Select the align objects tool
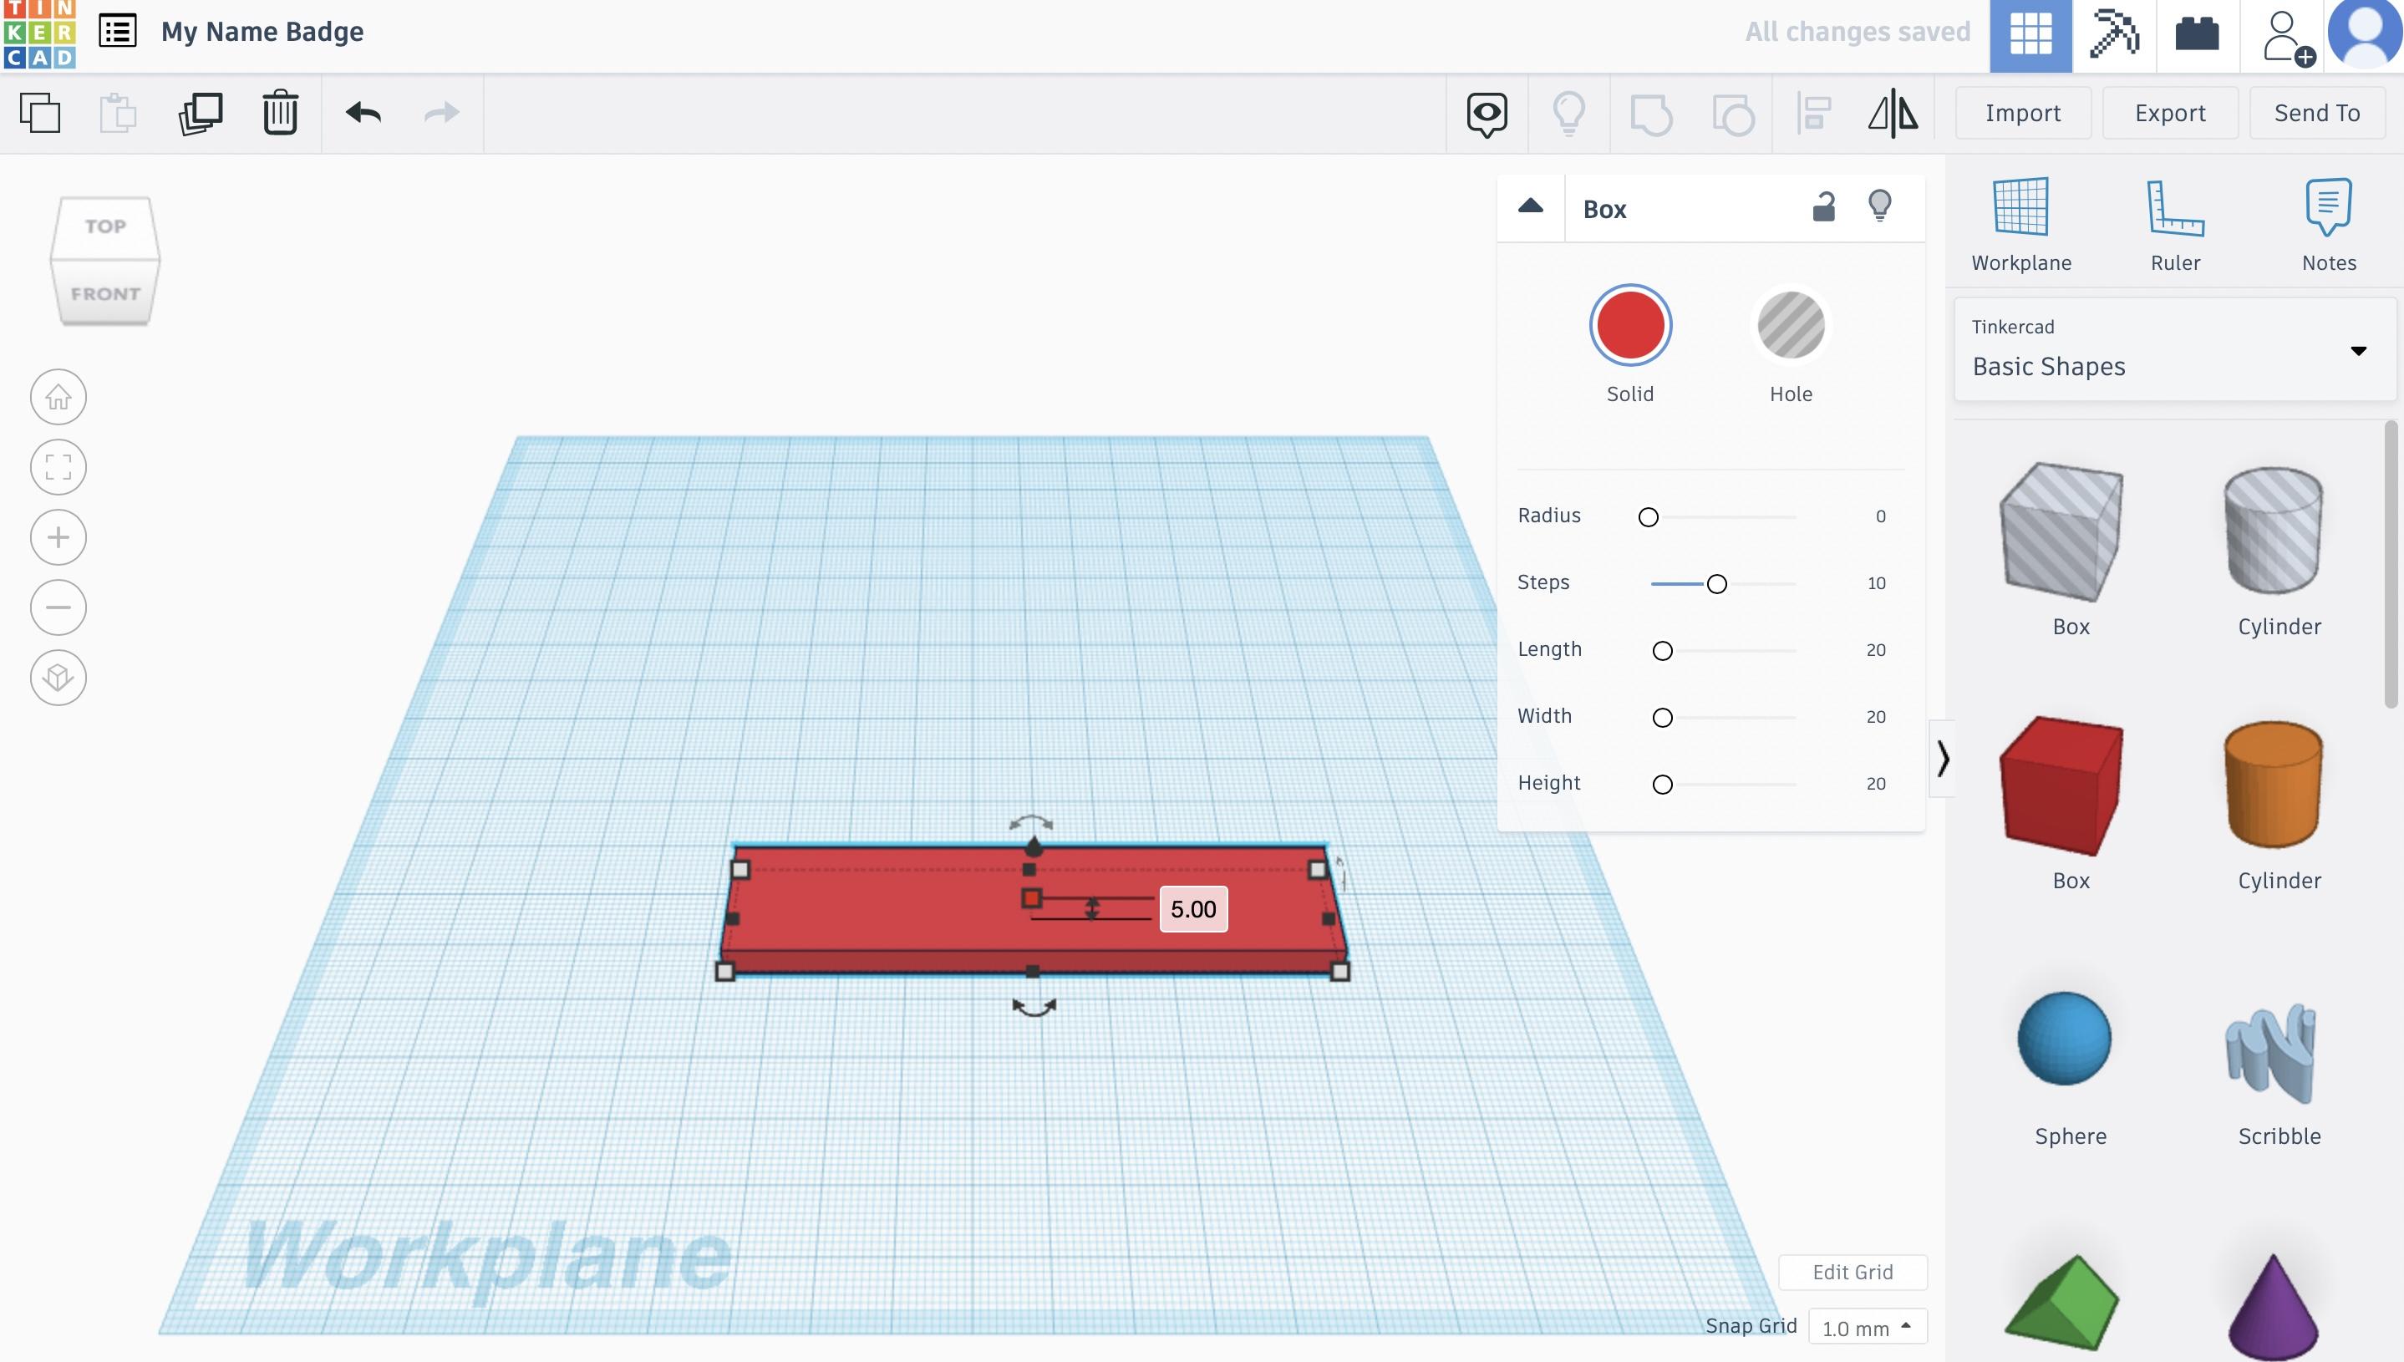This screenshot has height=1362, width=2404. 1815,112
